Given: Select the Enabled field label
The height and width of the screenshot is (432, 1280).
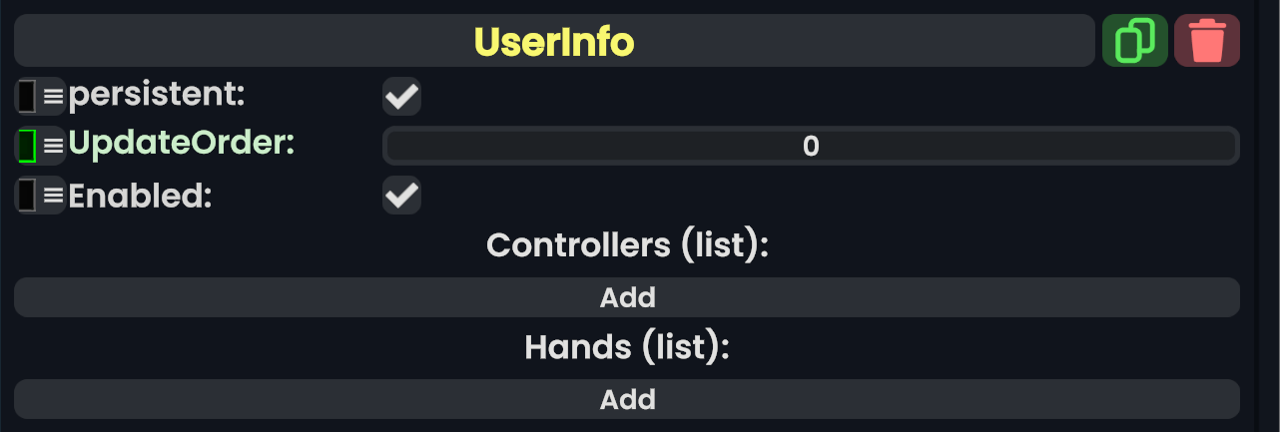Looking at the screenshot, I should pyautogui.click(x=140, y=196).
